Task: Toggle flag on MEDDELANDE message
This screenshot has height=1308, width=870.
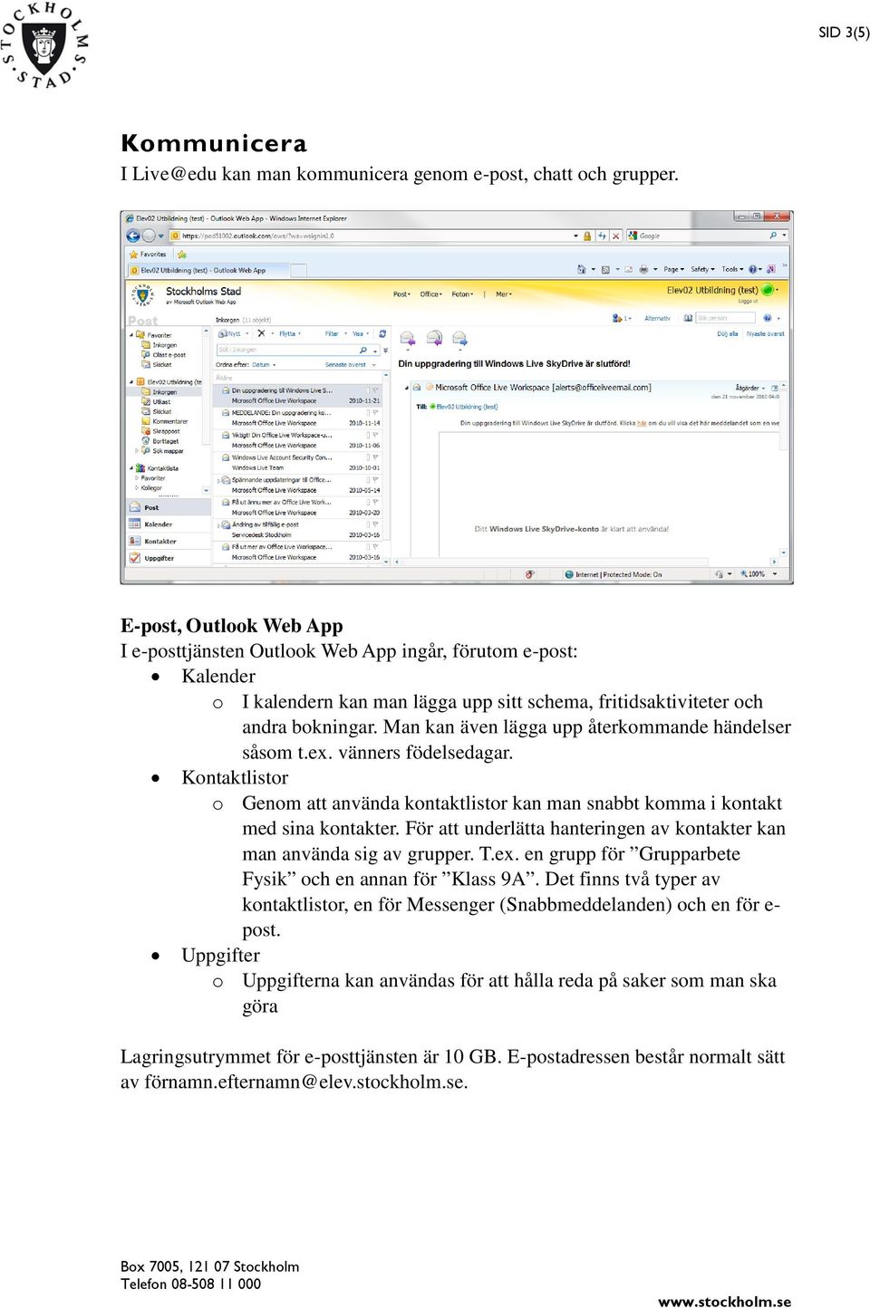Action: click(x=376, y=413)
